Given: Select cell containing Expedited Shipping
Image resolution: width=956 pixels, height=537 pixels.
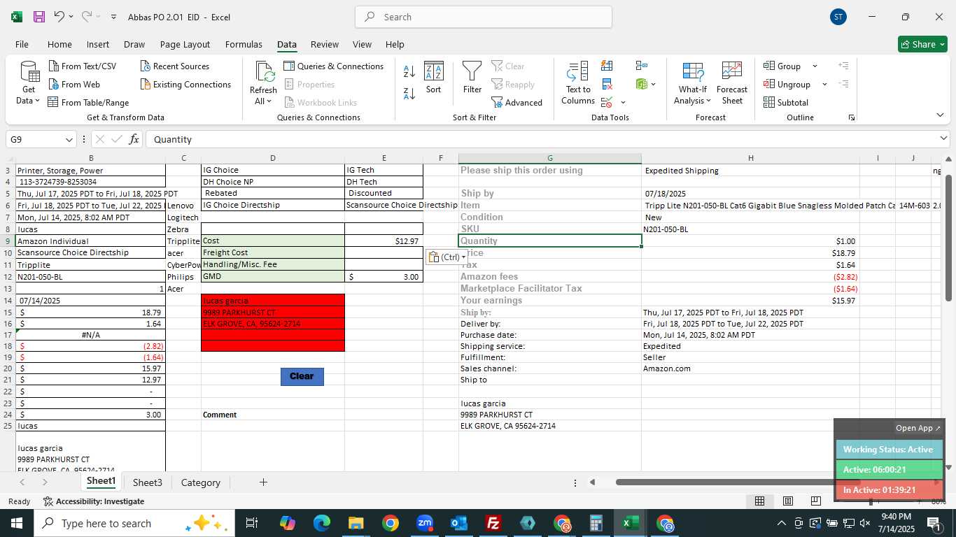Looking at the screenshot, I should click(x=750, y=171).
